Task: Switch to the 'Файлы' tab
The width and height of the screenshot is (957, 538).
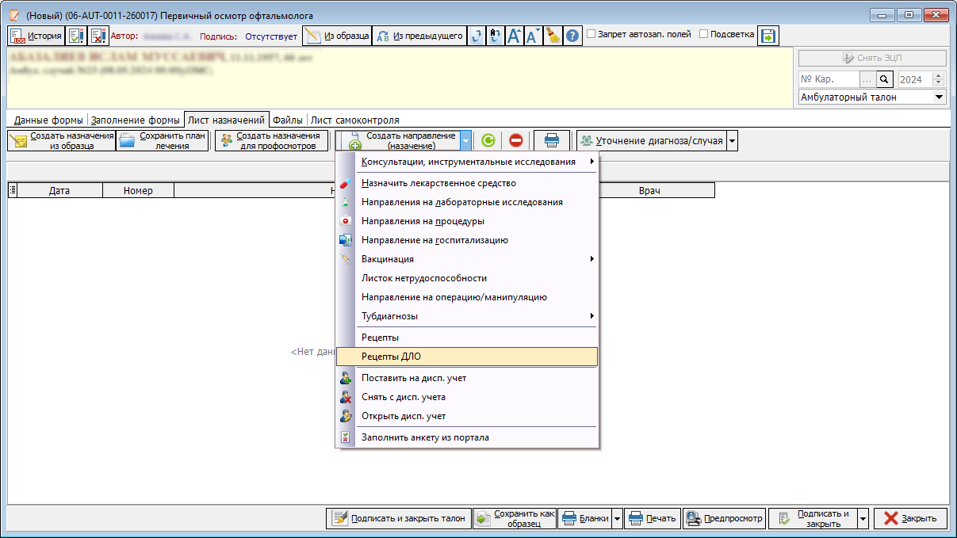Action: click(x=287, y=120)
